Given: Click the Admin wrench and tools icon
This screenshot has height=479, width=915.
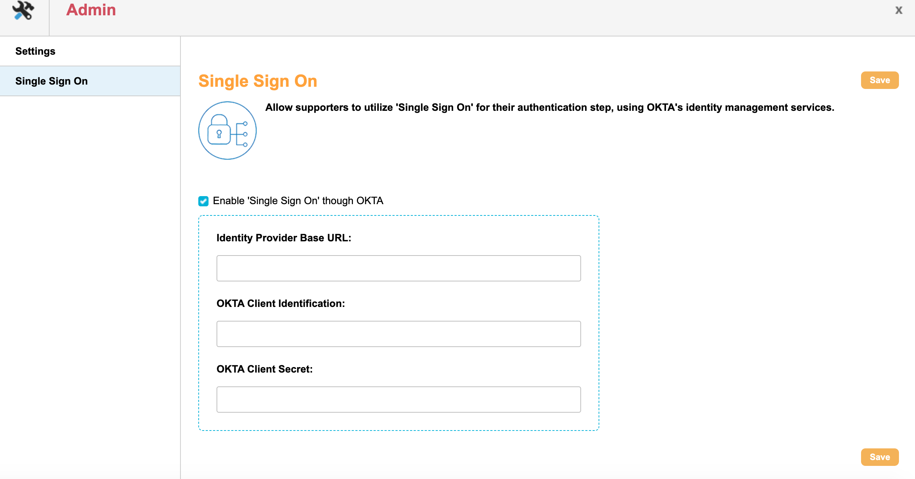Looking at the screenshot, I should click(23, 10).
